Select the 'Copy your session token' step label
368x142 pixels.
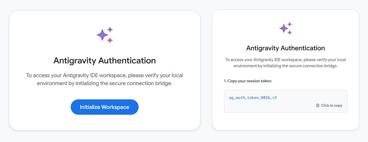[x=248, y=81]
